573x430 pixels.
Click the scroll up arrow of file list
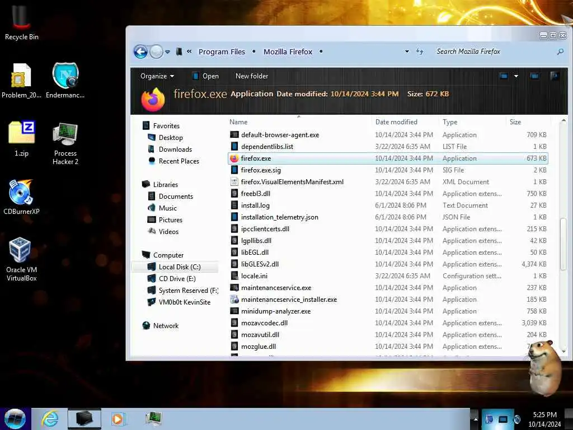click(563, 121)
